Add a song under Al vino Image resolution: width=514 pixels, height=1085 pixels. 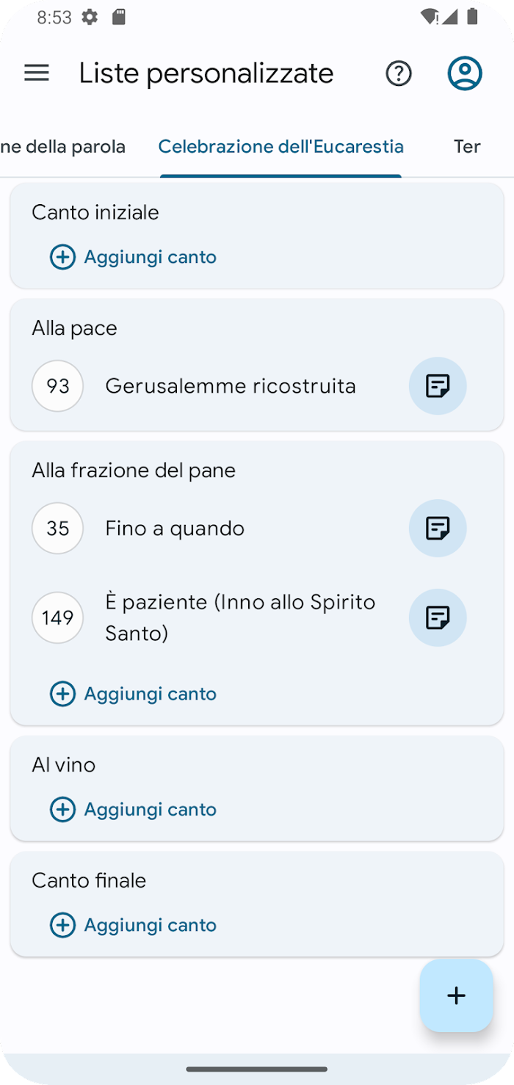(133, 810)
